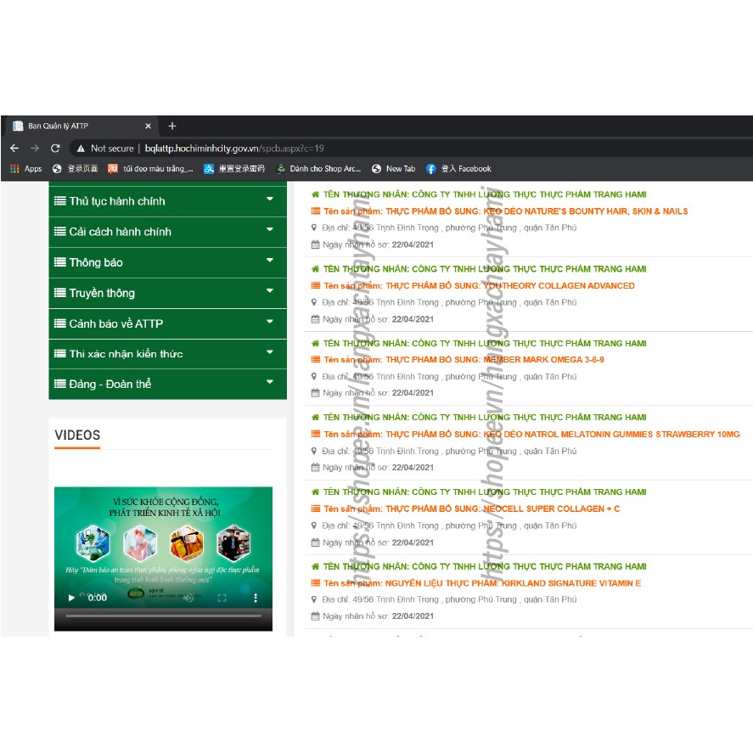
Task: Select Truyền thông menu item
Action: tap(102, 293)
